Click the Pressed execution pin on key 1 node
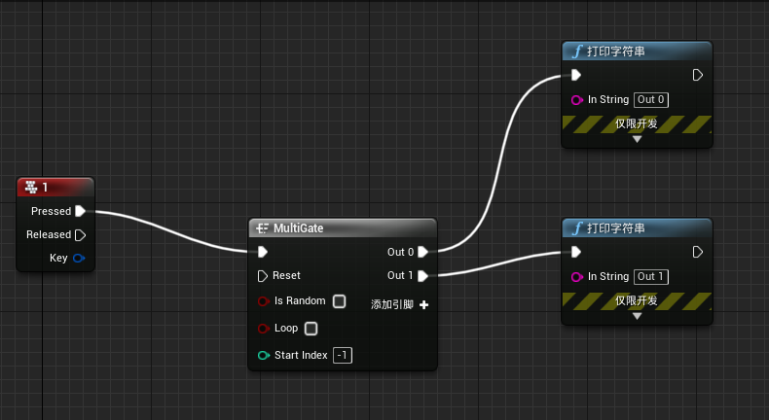 pos(80,211)
